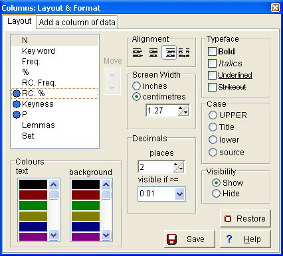Tick the Underlined checkbox

212,75
